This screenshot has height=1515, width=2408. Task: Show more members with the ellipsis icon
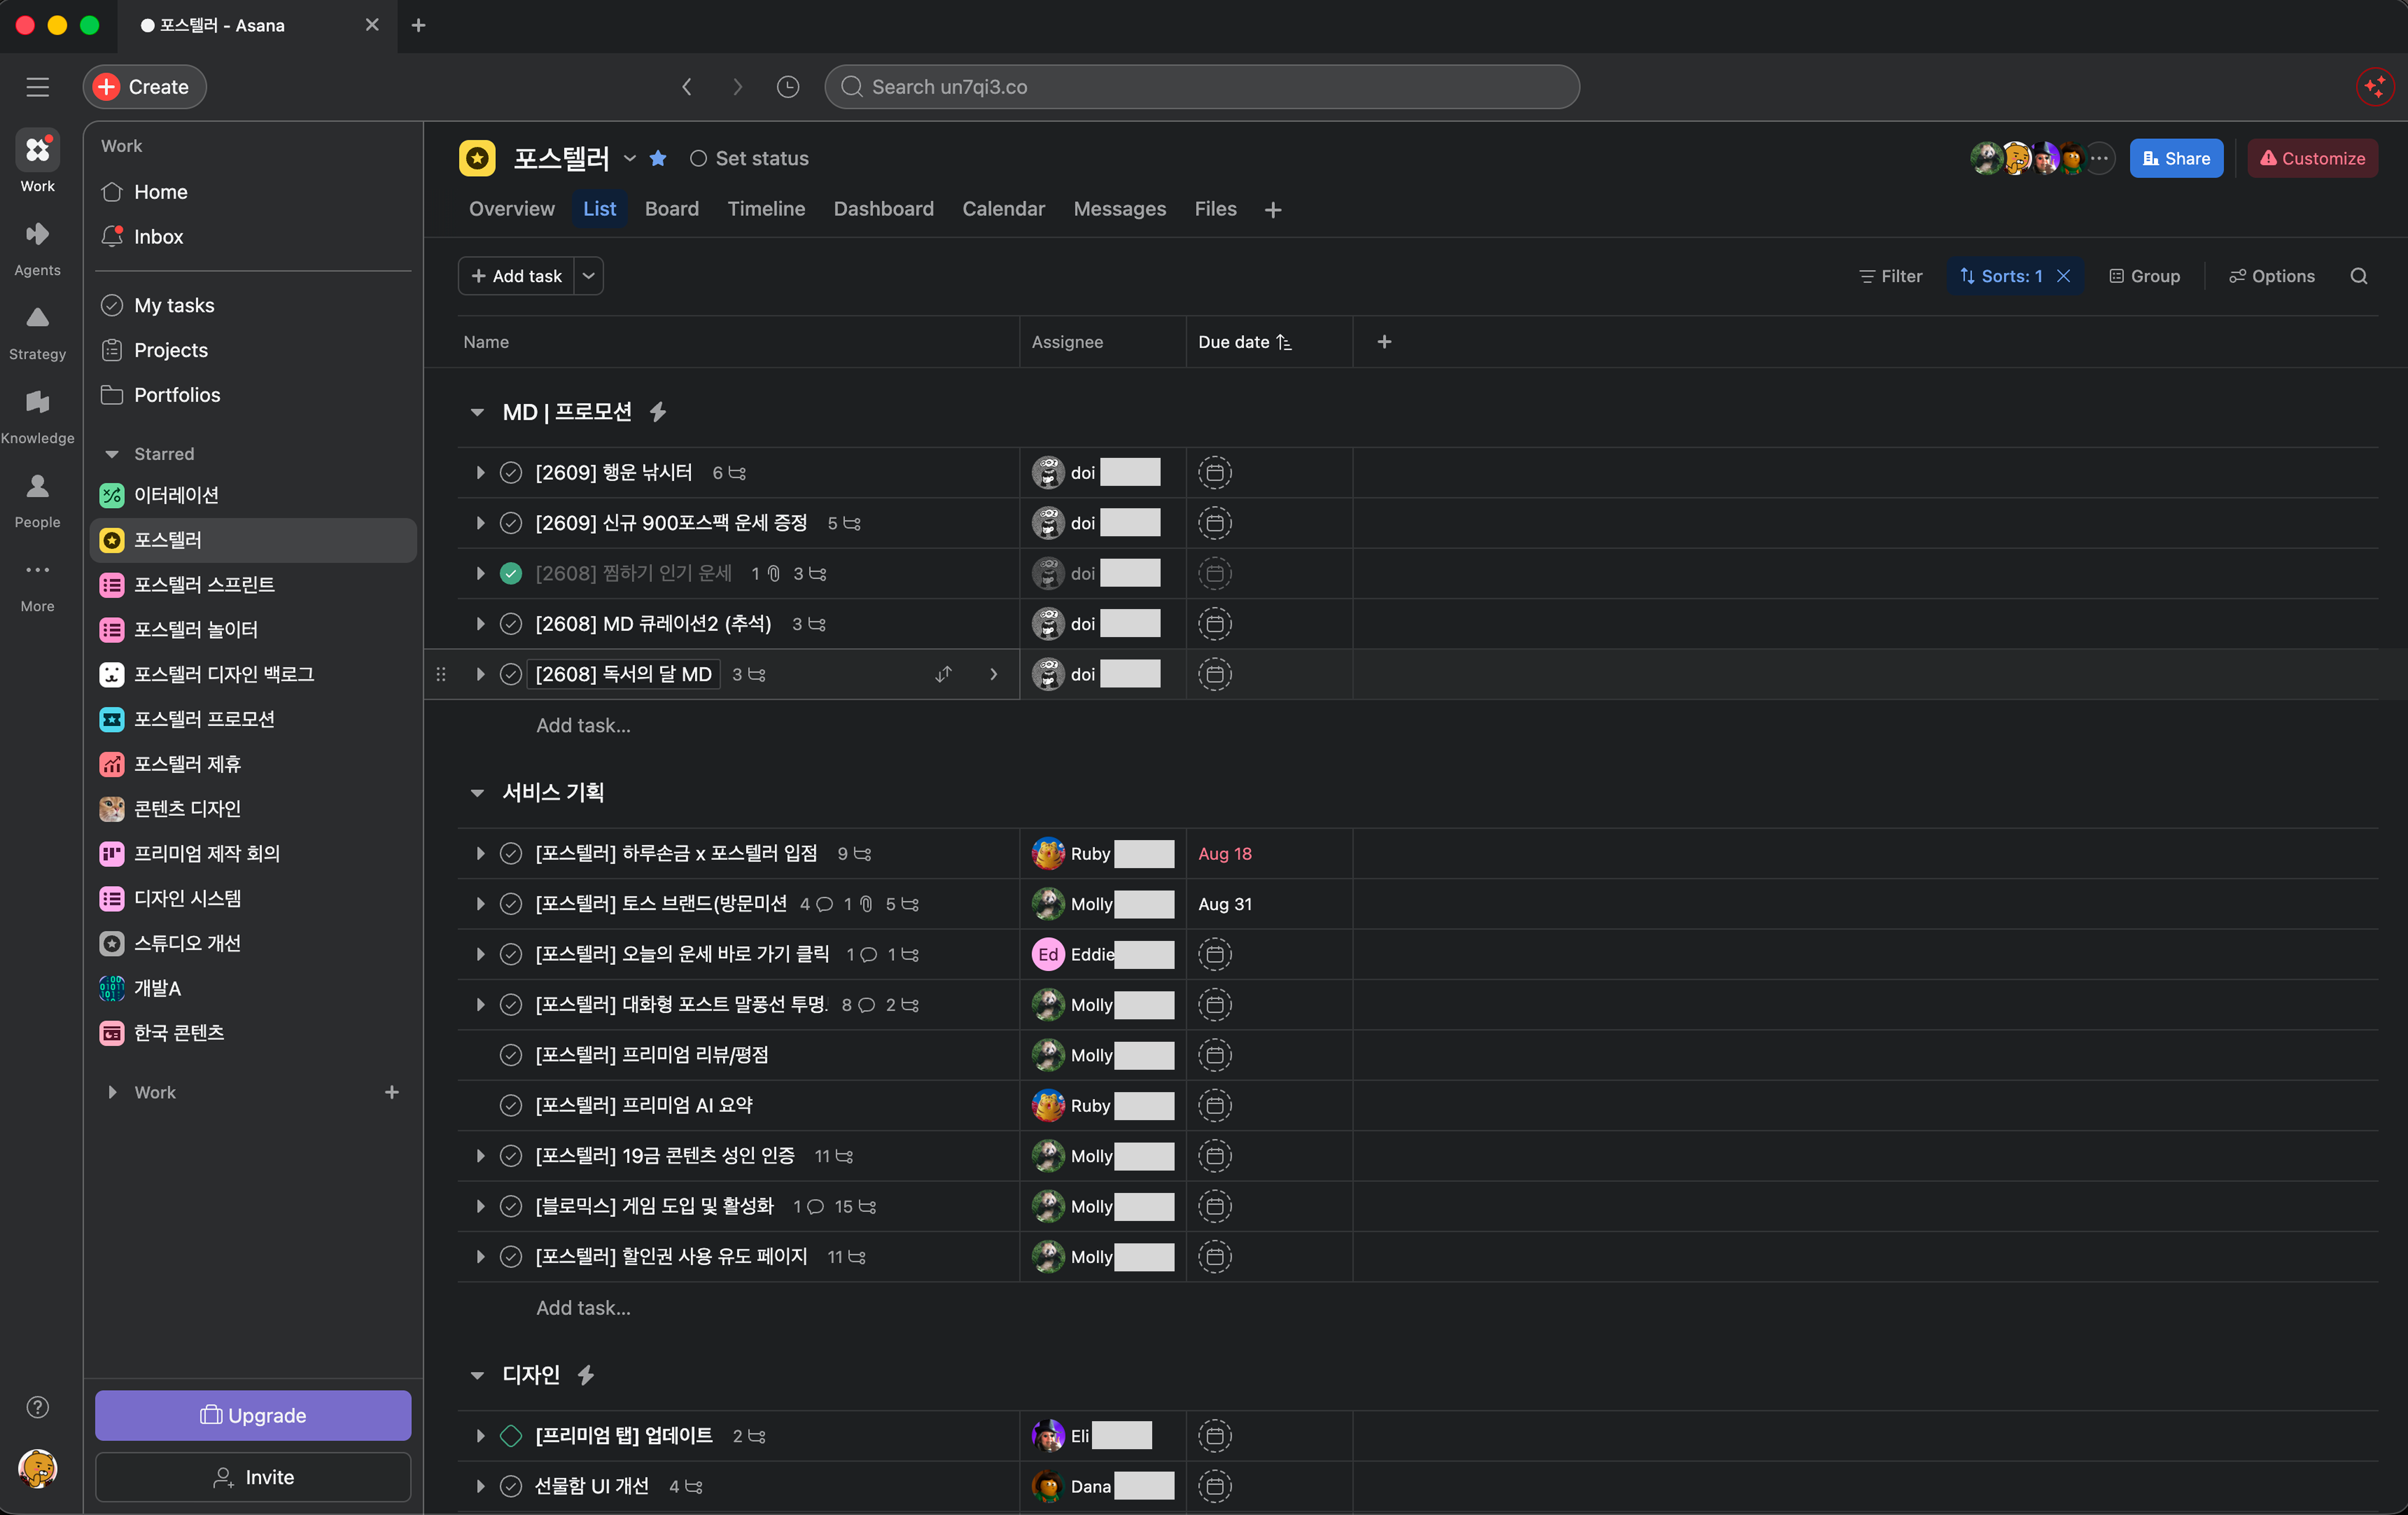click(2099, 158)
